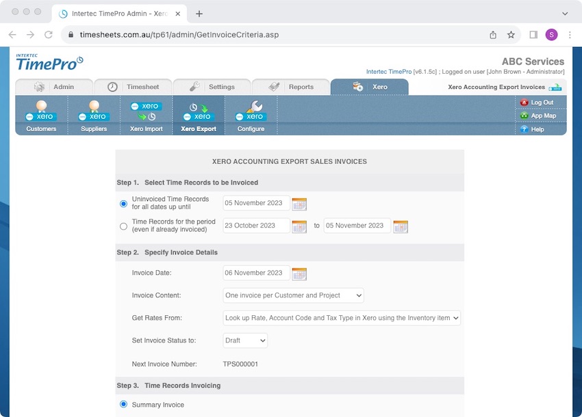Click the blue Help question icon

[524, 129]
